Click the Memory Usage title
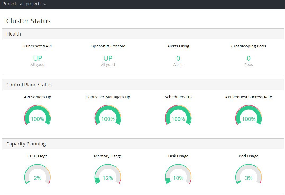Image resolution: width=285 pixels, height=195 pixels. point(108,156)
